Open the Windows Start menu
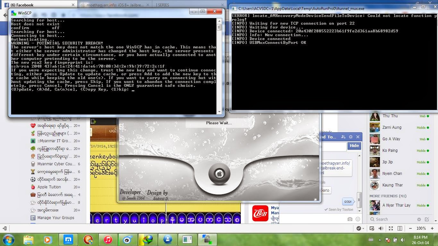 [x=8, y=239]
